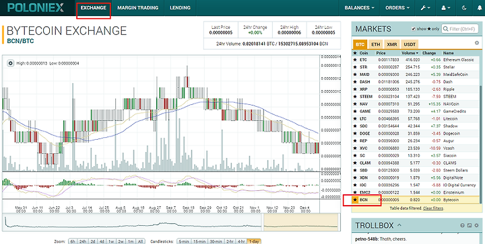Viewport: 485px width, 244px height.
Task: Set chart zoom to 24h
Action: (x=83, y=241)
